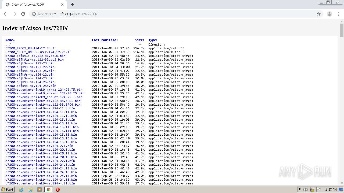Download c7200-adventerprisek9-mz.124-15.T9.bin

point(41,142)
